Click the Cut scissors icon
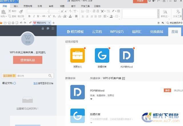This screenshot has height=126, width=183. point(9,11)
